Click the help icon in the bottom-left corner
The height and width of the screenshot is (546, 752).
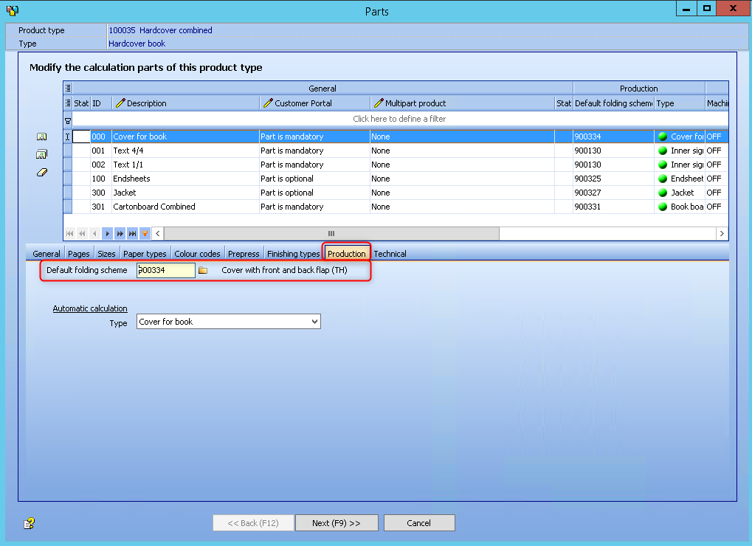pos(30,523)
